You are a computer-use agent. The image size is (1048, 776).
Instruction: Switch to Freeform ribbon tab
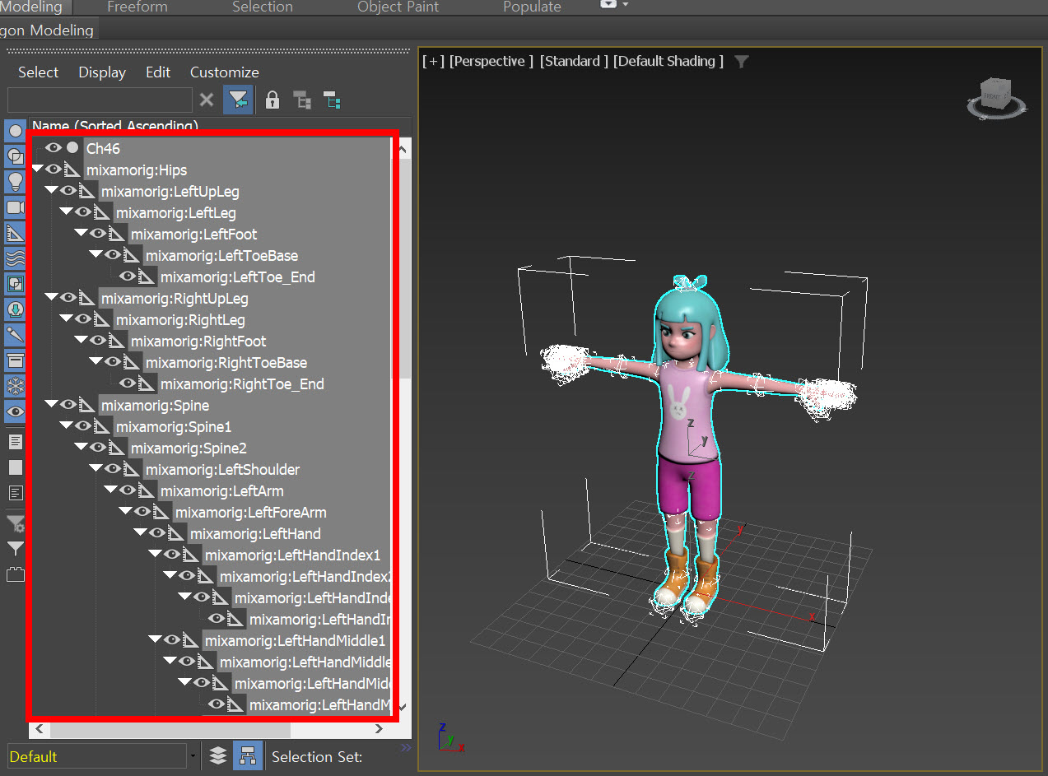pos(137,7)
